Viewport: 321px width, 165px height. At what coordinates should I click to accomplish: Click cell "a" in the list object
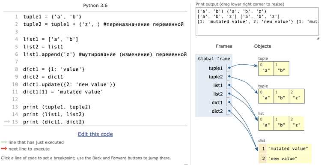266,123
